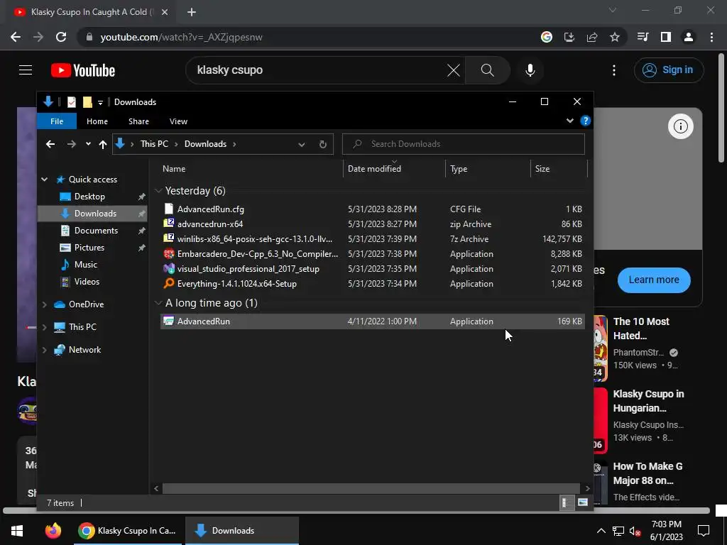This screenshot has width=727, height=545.
Task: Click the YouTube hamburger guide menu icon
Action: click(26, 70)
